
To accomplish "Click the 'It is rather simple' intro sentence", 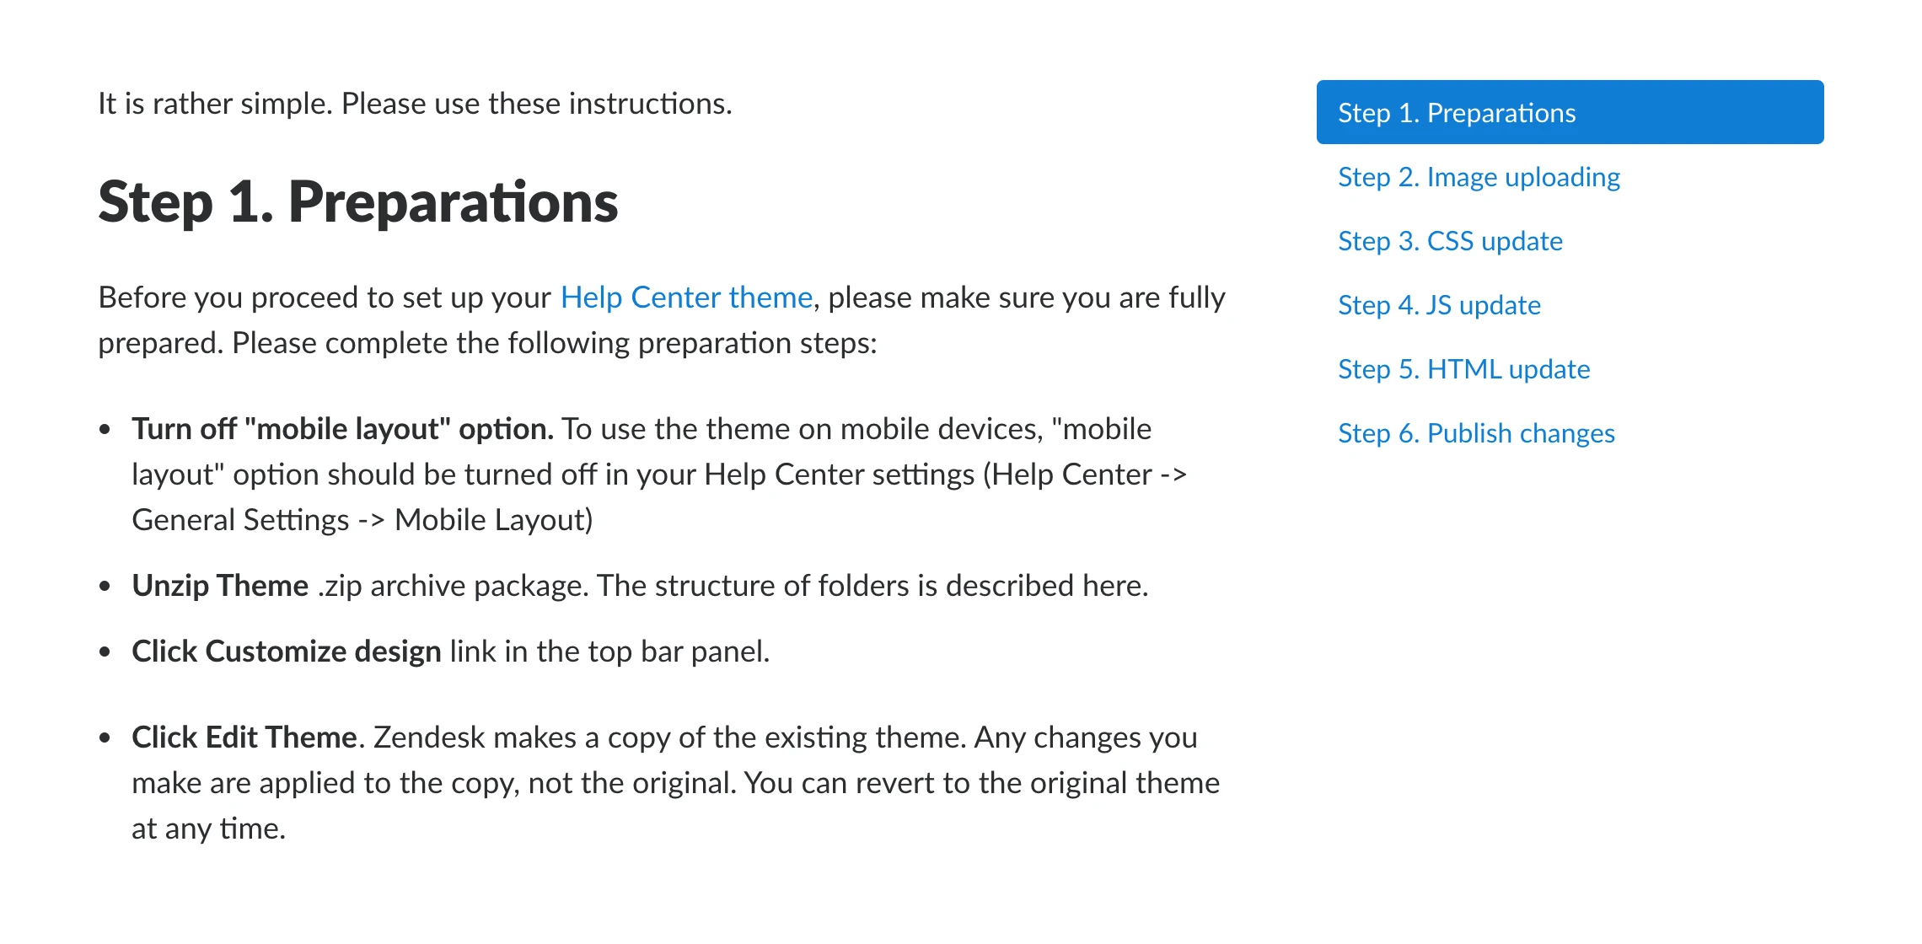I will pos(415,104).
